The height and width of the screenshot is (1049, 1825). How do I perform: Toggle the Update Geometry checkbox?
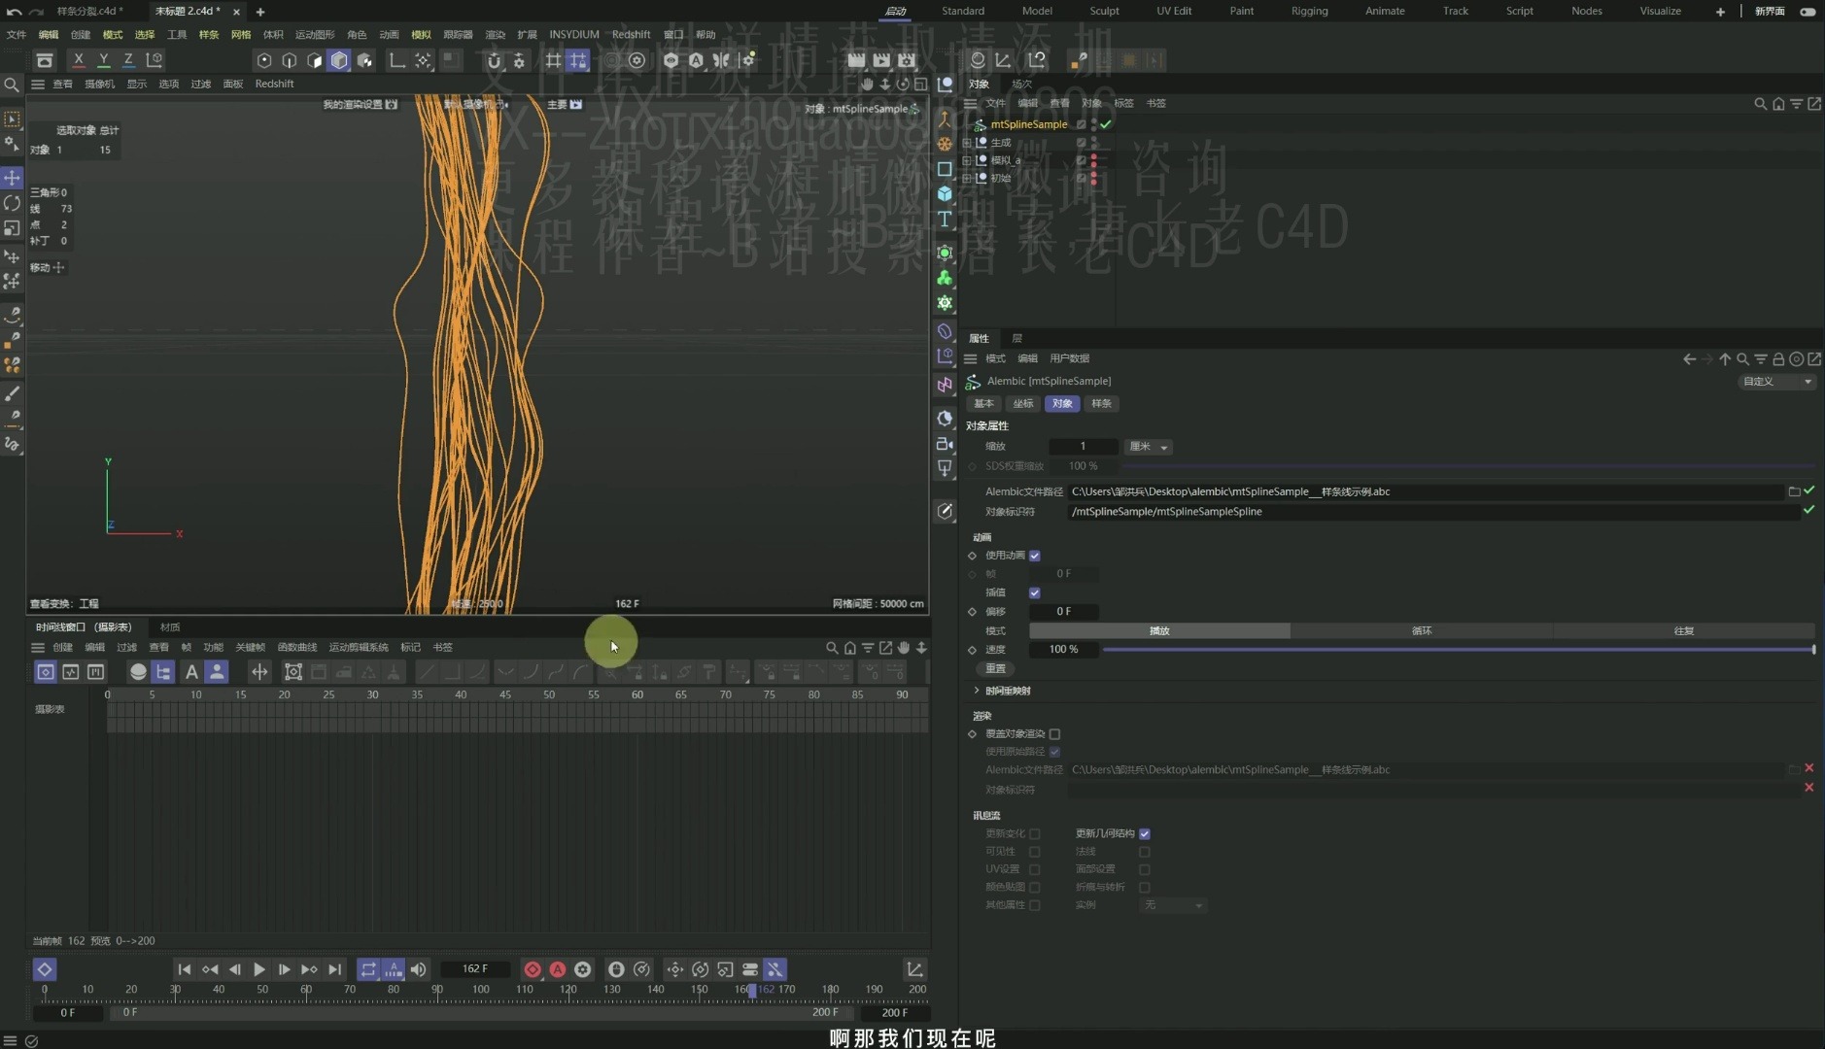pyautogui.click(x=1145, y=833)
